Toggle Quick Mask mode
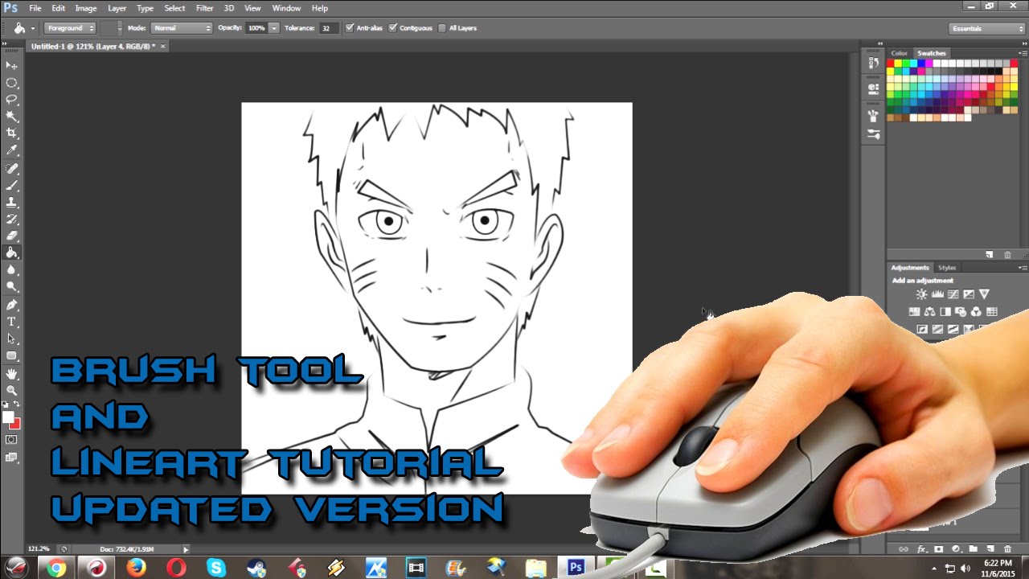 (x=11, y=440)
